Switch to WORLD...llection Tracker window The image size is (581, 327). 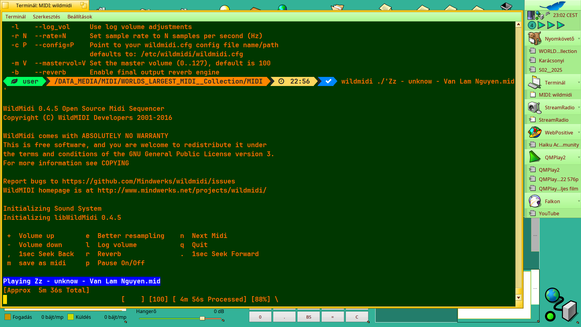coord(553,51)
